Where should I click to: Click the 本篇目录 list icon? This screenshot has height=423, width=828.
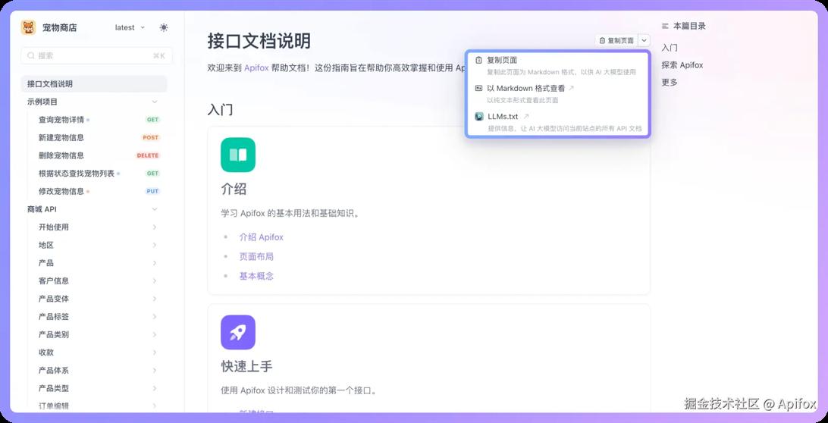(665, 26)
